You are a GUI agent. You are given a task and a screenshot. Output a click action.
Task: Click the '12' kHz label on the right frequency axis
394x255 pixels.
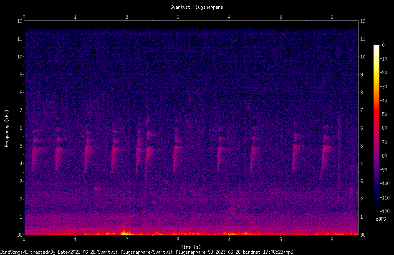pyautogui.click(x=363, y=21)
